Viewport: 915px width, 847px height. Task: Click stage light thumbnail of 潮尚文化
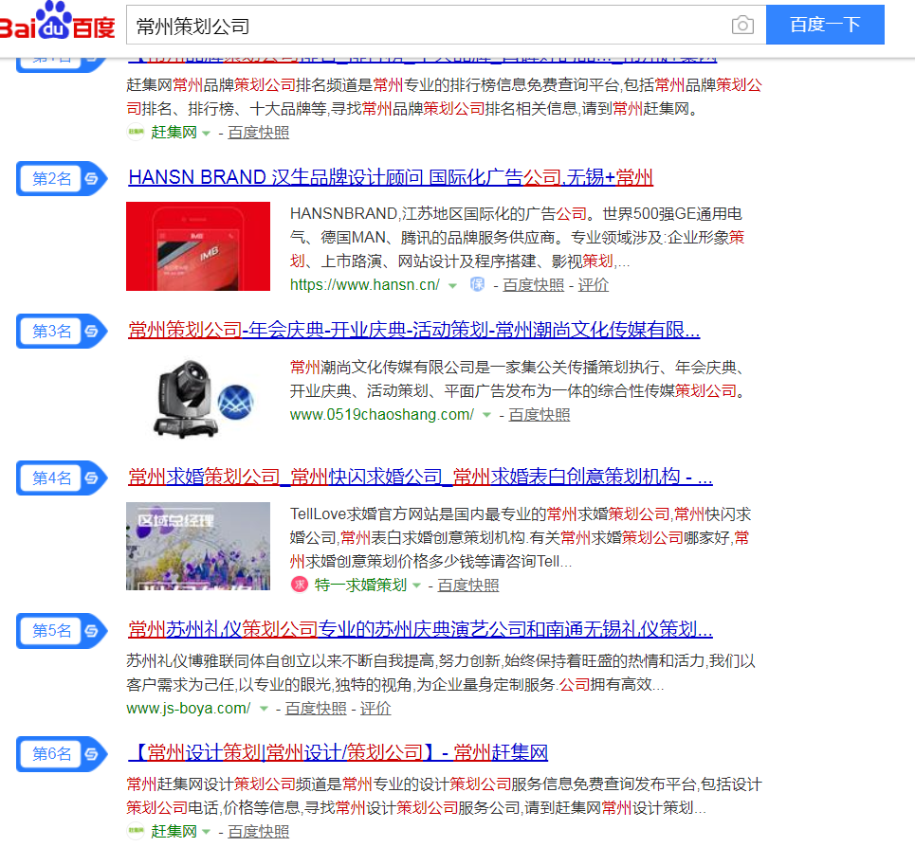pyautogui.click(x=198, y=398)
